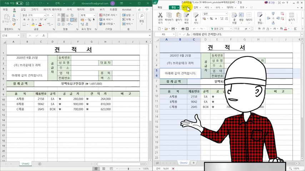Open the 삽입 ribbon tab in Excel
Viewport: 305px width, 171px height.
[23, 9]
